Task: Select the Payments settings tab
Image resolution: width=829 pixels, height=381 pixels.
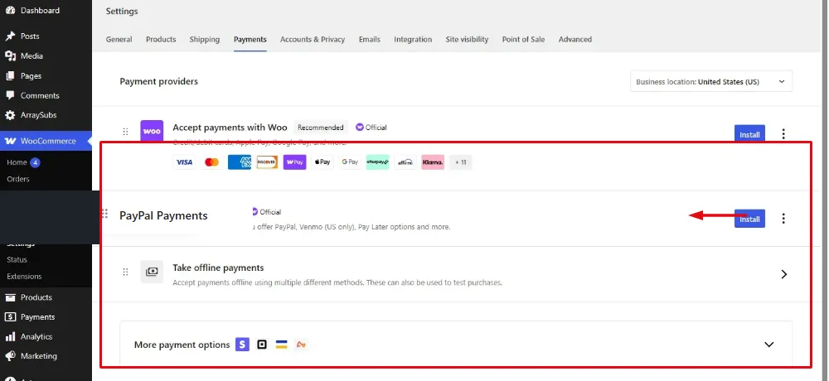Action: 250,39
